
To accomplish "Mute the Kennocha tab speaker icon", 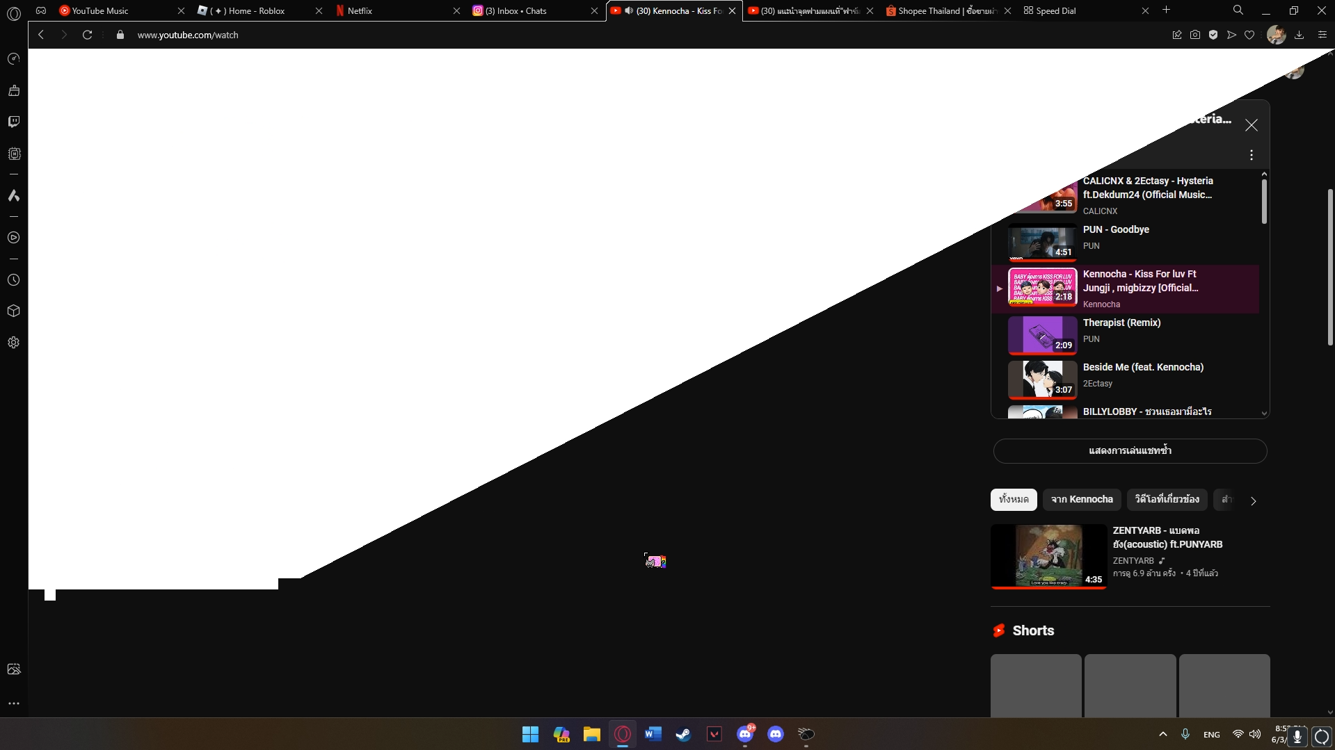I will 629,10.
